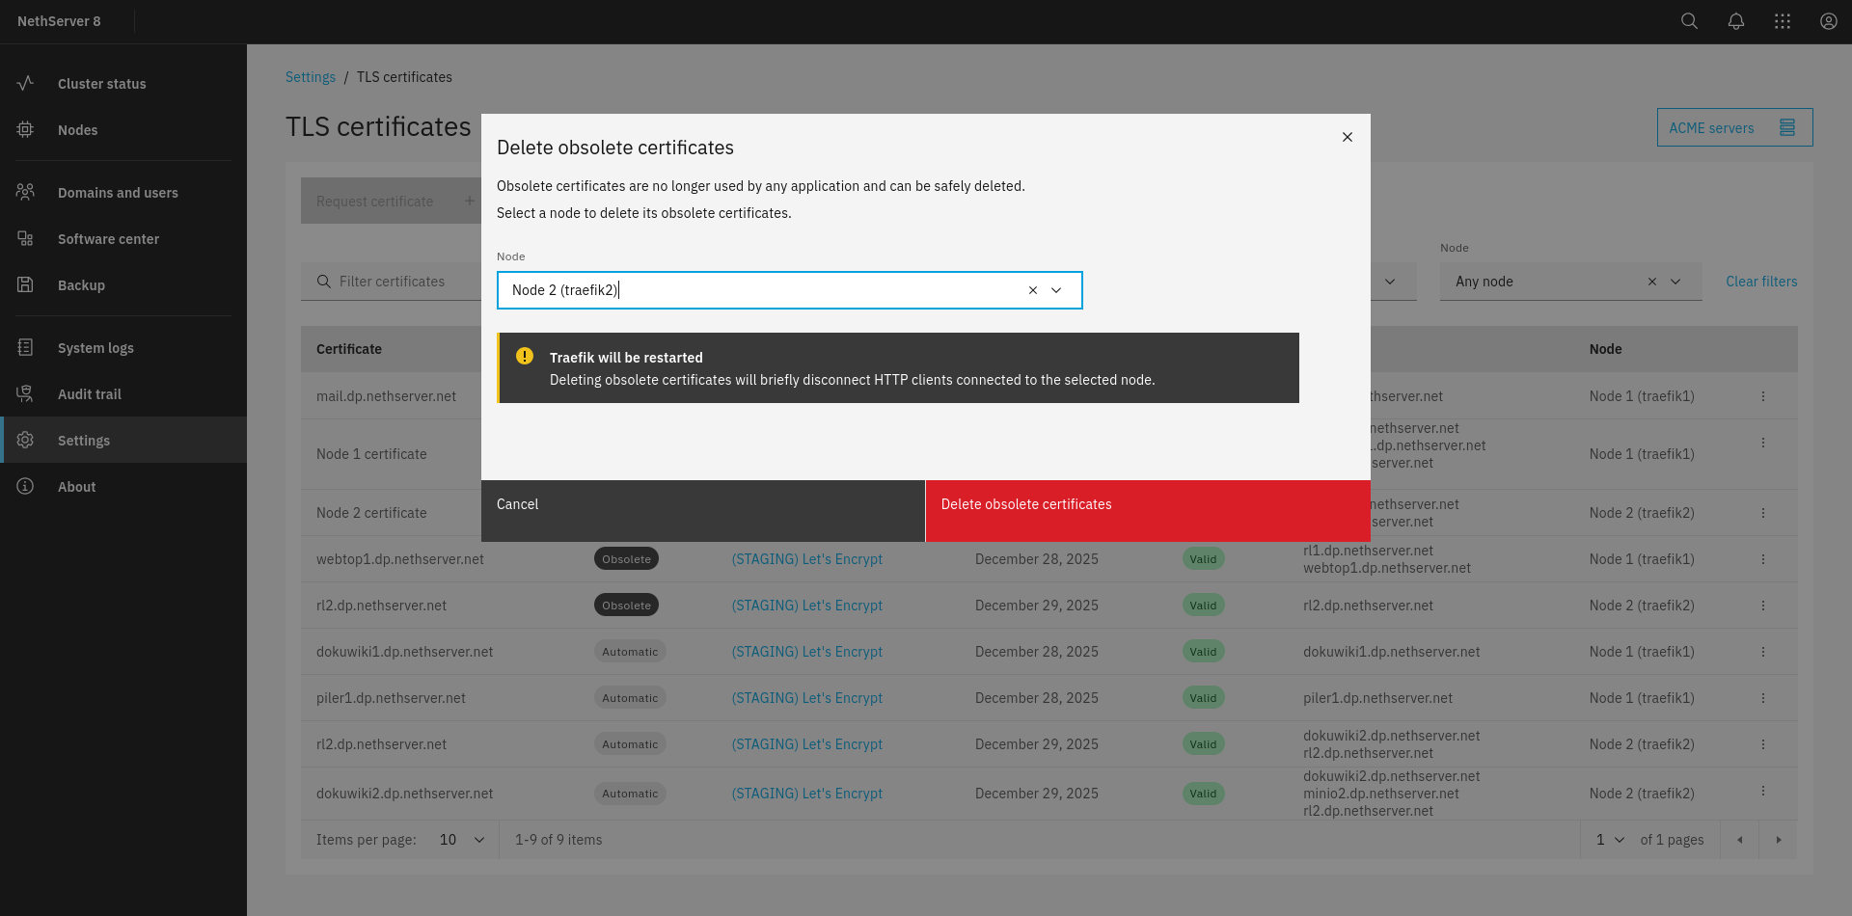Open ACME servers panel

1733,127
